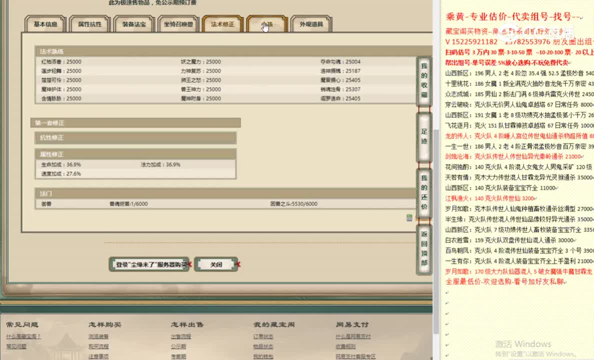Screen dimensions: 594x360
Task: Open the 网易支付客服专区 footer link
Action: 355,356
